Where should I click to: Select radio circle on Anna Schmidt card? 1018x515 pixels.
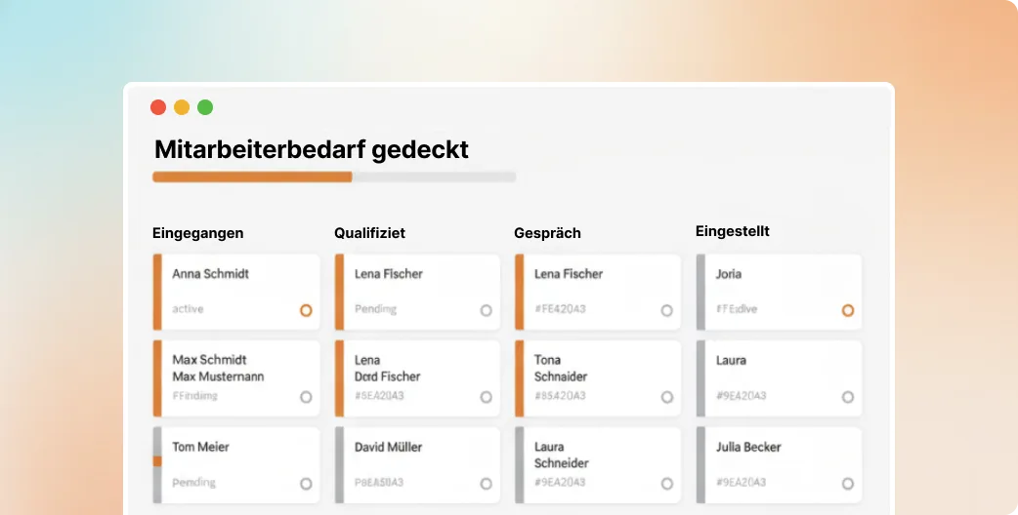[x=306, y=310]
